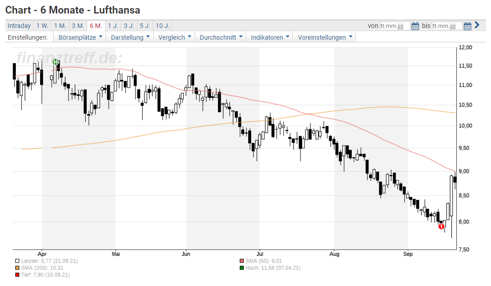This screenshot has width=491, height=286.
Task: Select the 6 M. timeframe tab
Action: point(96,26)
